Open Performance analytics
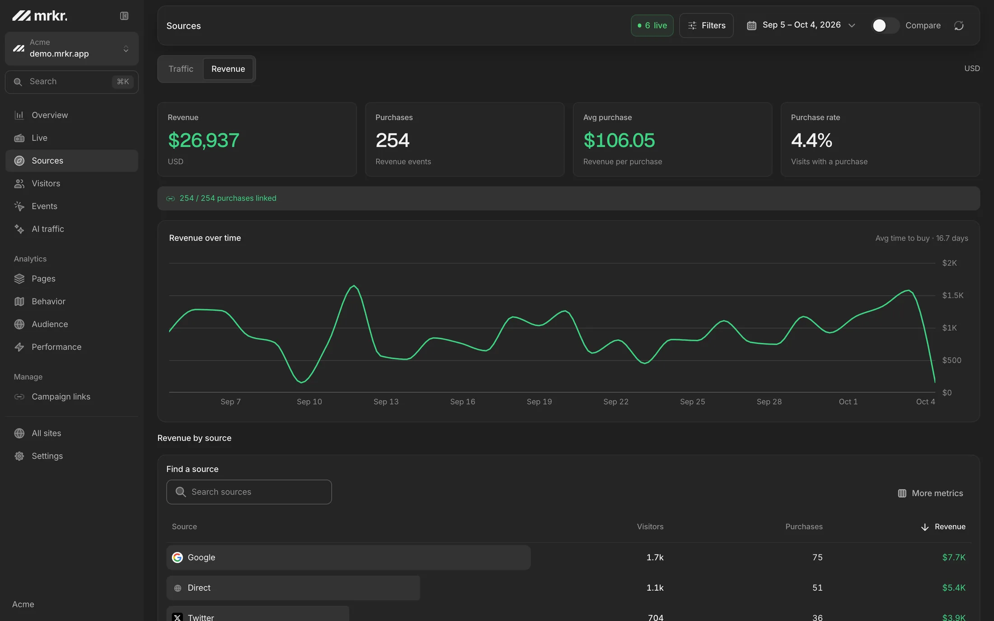 click(x=71, y=347)
